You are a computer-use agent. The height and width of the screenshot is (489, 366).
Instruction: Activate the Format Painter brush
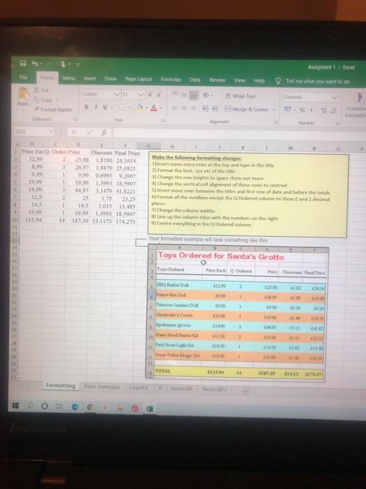point(53,110)
